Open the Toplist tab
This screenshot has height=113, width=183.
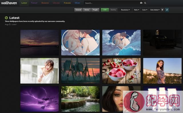tap(34, 3)
